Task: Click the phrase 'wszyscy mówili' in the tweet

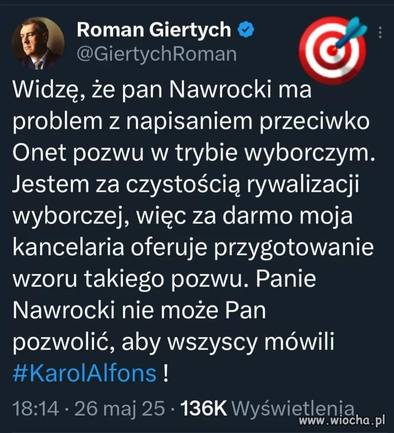Action: tap(251, 343)
